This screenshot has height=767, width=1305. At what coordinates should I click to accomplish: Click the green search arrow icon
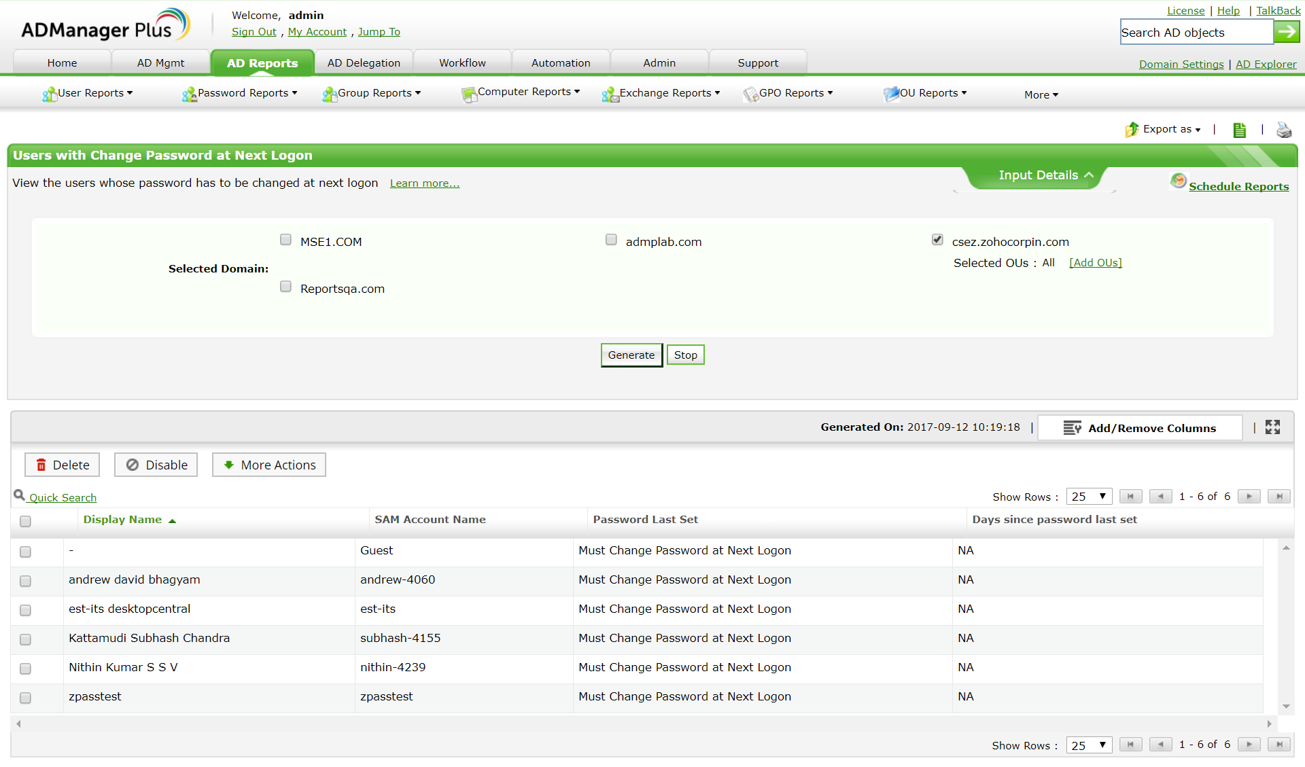click(x=1287, y=32)
